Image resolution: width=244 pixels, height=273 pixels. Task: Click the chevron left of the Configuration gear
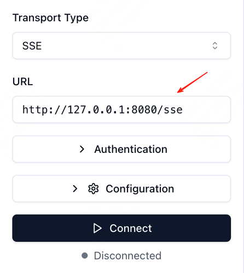pos(75,189)
